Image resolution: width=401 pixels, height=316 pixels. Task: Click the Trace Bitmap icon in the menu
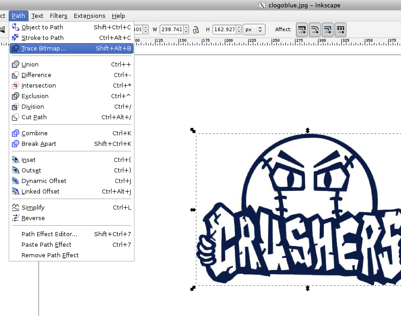(x=15, y=48)
